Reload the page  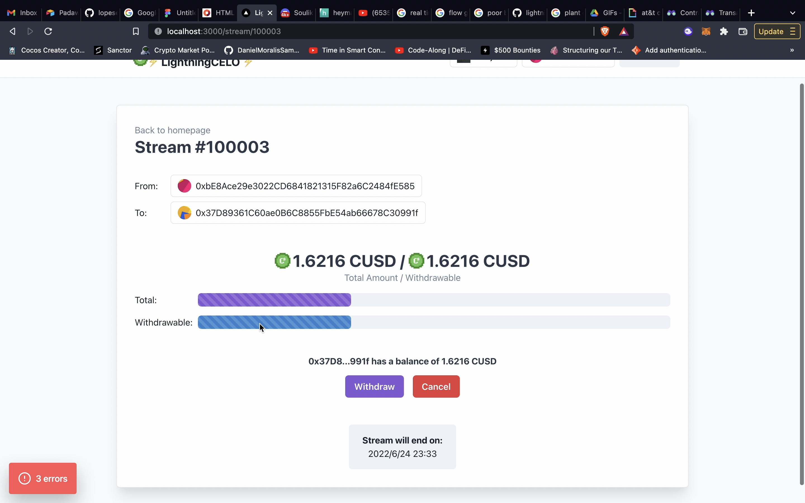tap(48, 31)
